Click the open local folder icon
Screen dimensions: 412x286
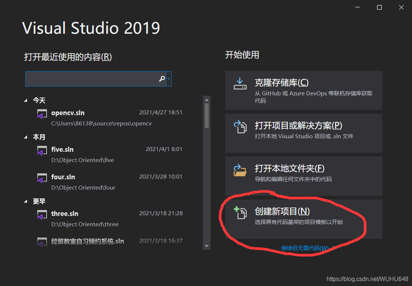coord(240,170)
